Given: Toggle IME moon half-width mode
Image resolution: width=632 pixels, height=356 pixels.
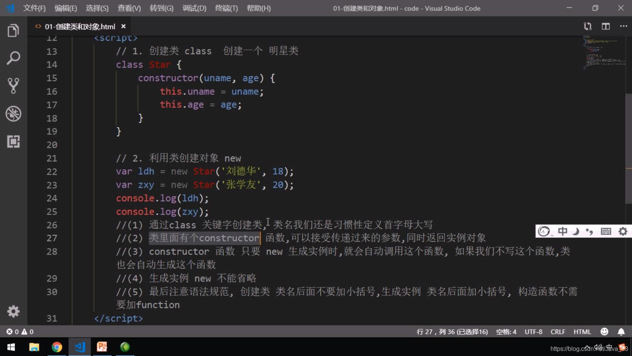Looking at the screenshot, I should 576,231.
